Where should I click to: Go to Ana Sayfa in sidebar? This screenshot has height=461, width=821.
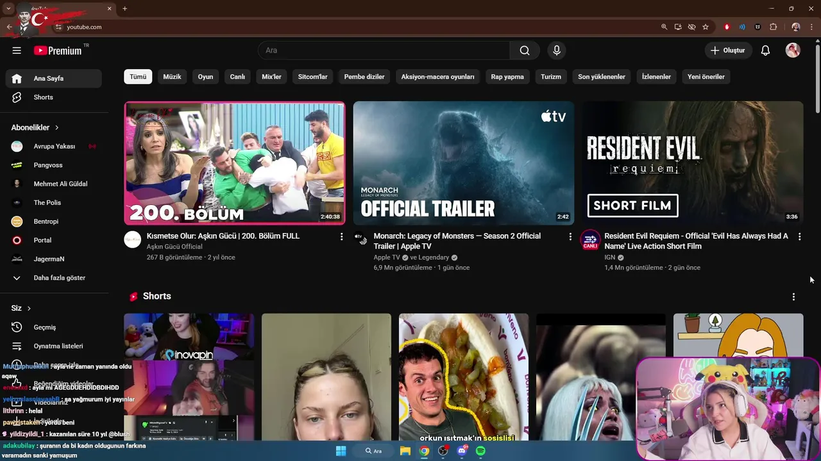tap(54, 78)
